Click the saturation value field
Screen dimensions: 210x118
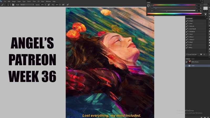tap(198, 8)
